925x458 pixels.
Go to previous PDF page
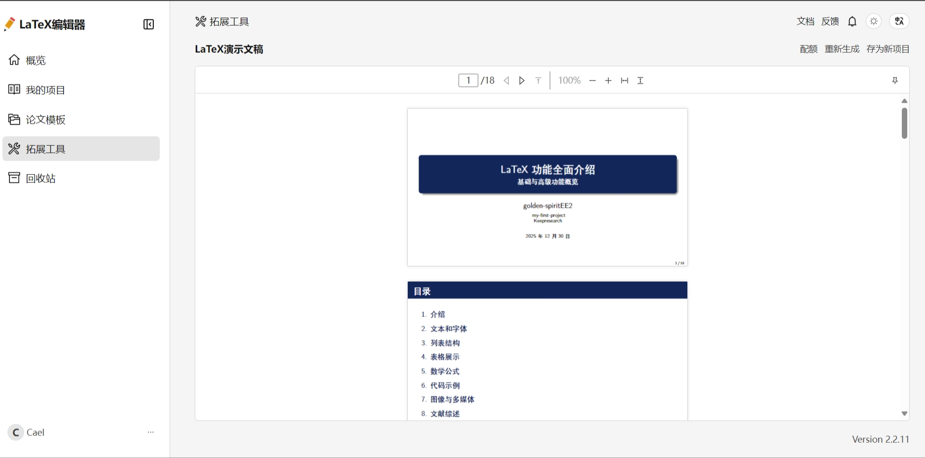click(506, 81)
